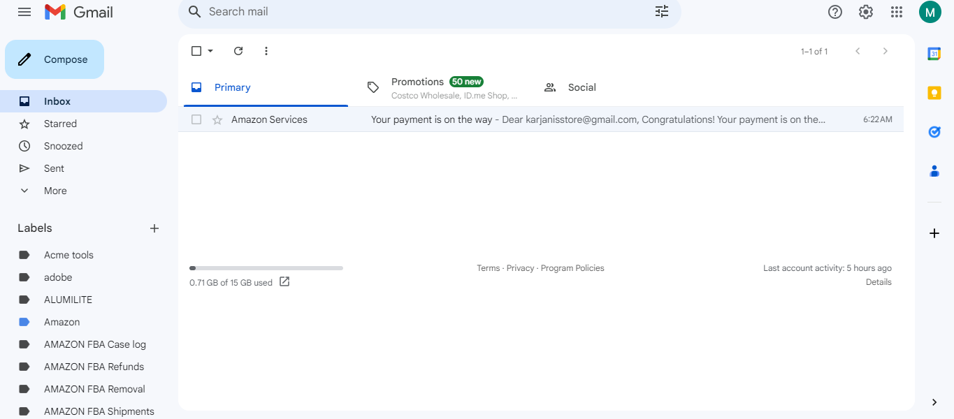The height and width of the screenshot is (419, 954).
Task: Select the Amazon Services email checkbox
Action: click(x=196, y=120)
